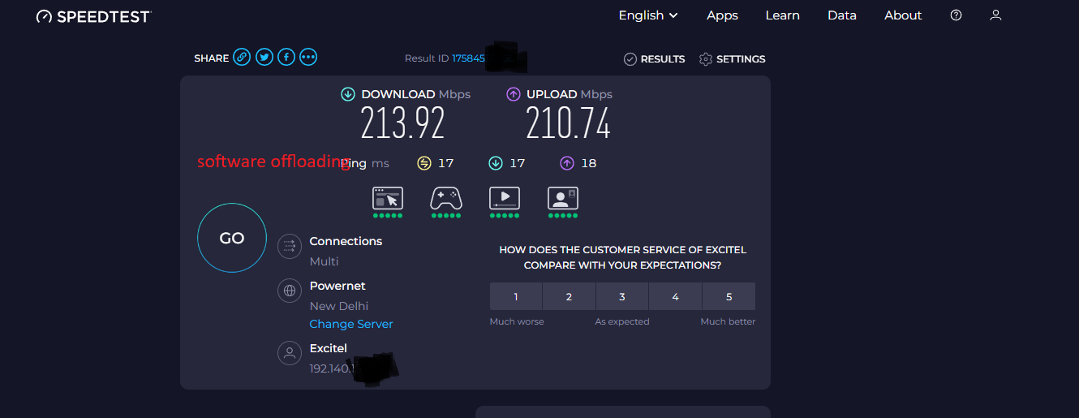Click the New Delhi location text
Viewport: 1079px width, 418px height.
[339, 306]
